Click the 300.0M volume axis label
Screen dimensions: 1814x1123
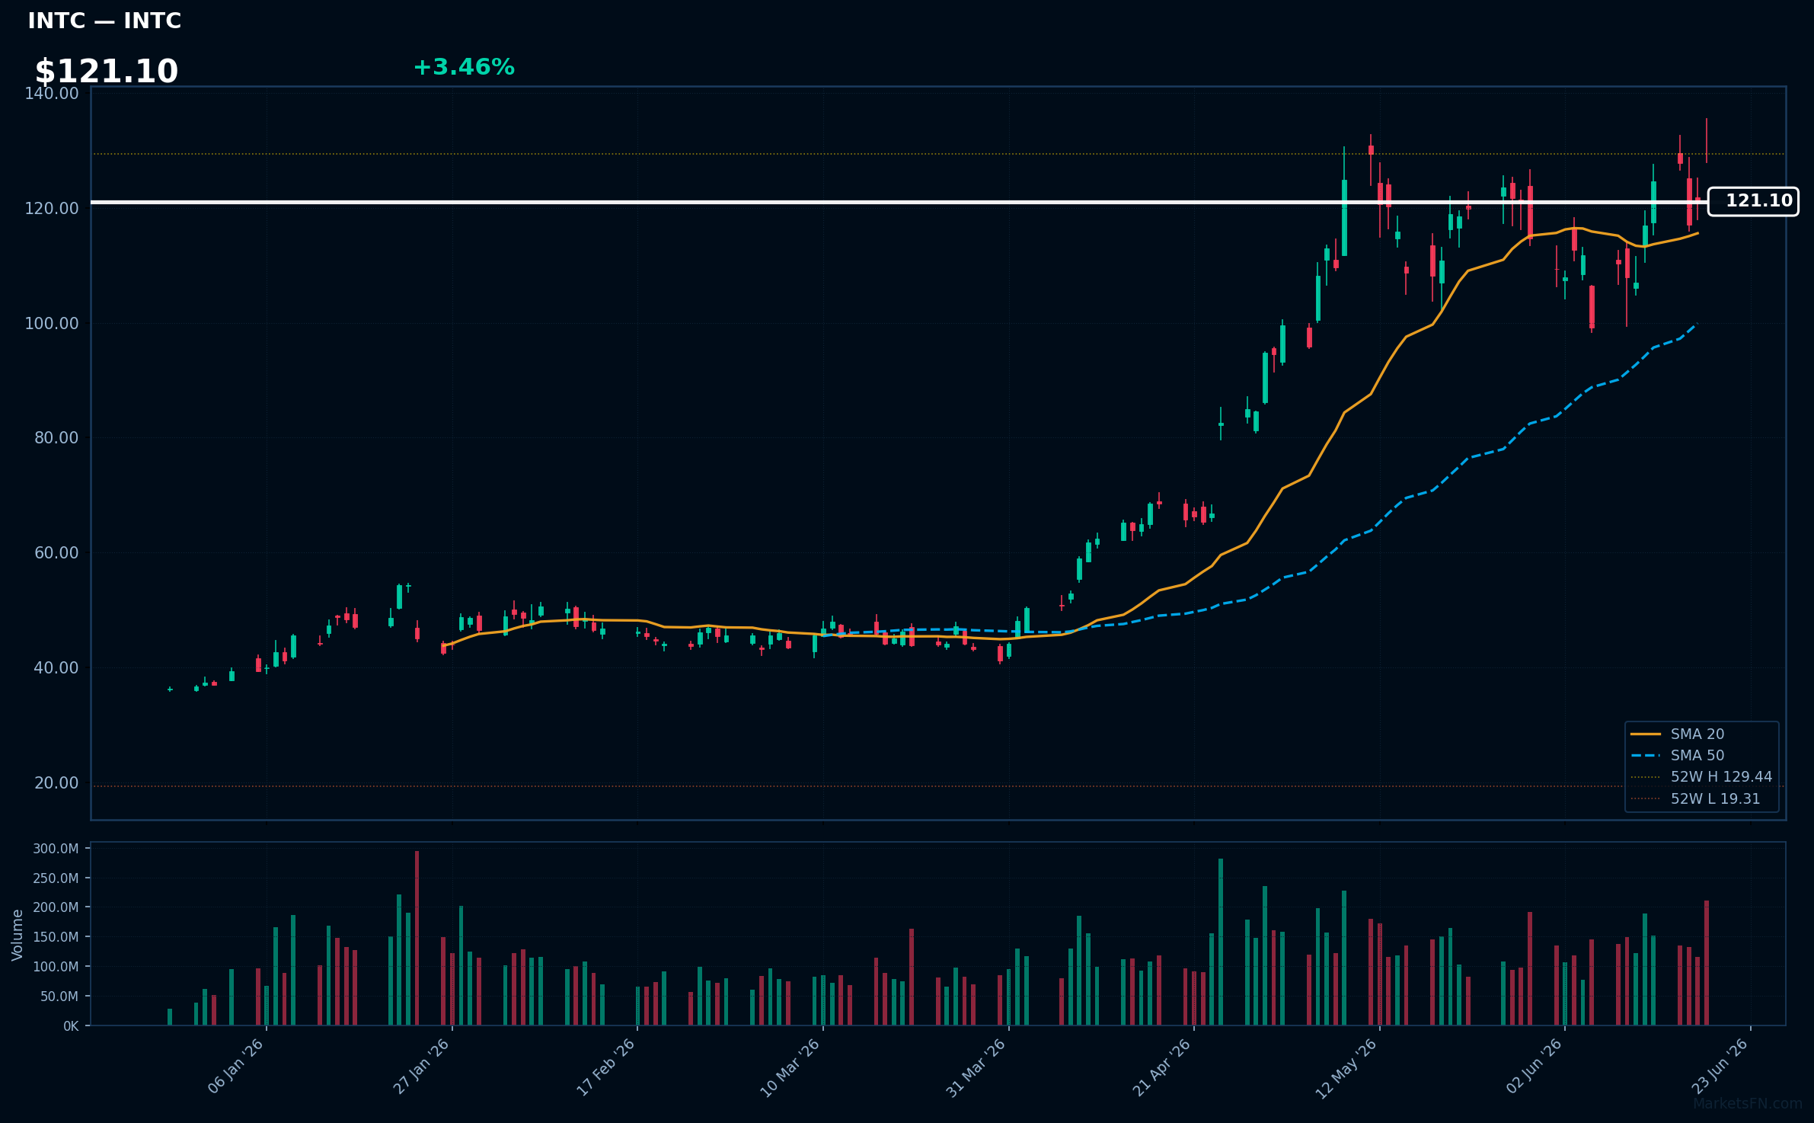pos(56,849)
